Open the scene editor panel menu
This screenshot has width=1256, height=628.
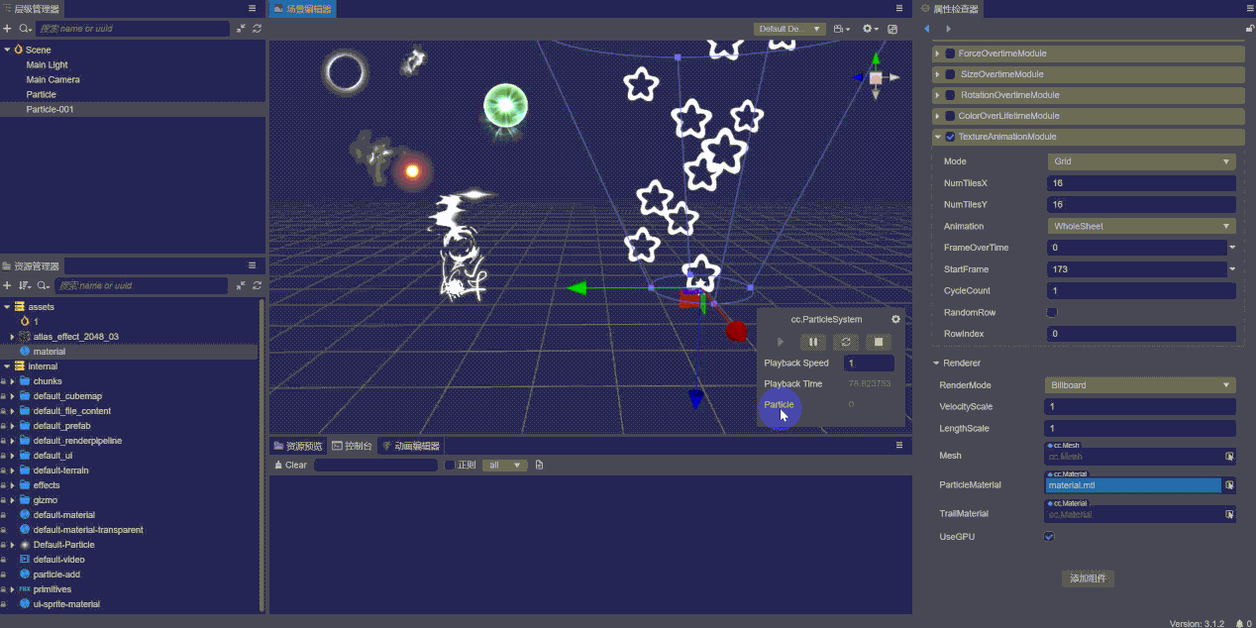pyautogui.click(x=898, y=8)
